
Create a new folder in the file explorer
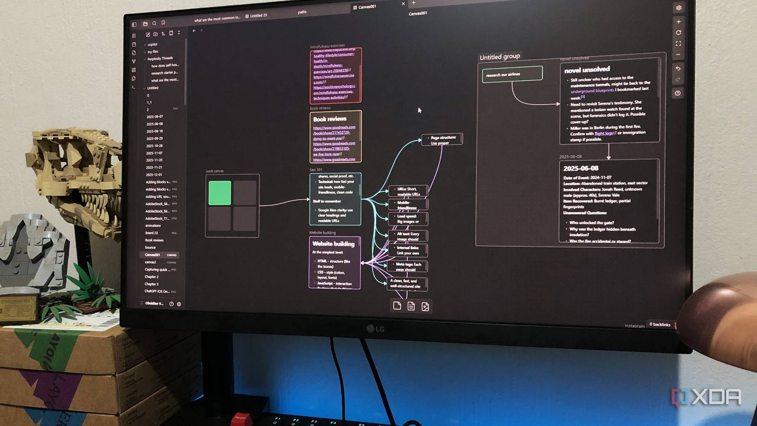click(x=156, y=34)
